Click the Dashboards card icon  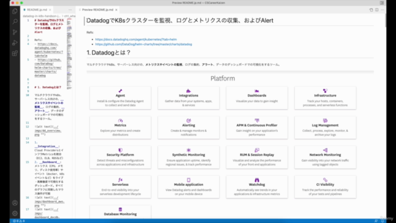[x=257, y=91]
